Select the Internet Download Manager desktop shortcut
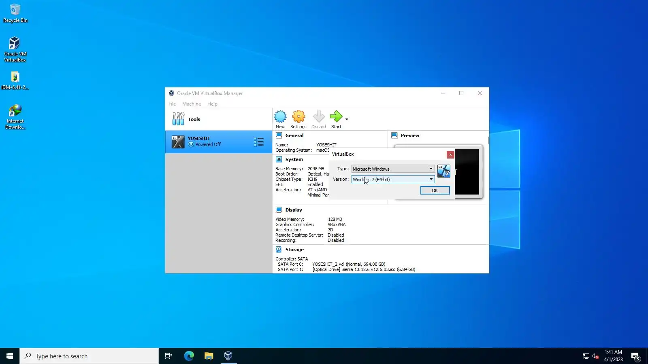Viewport: 648px width, 364px height. click(15, 117)
